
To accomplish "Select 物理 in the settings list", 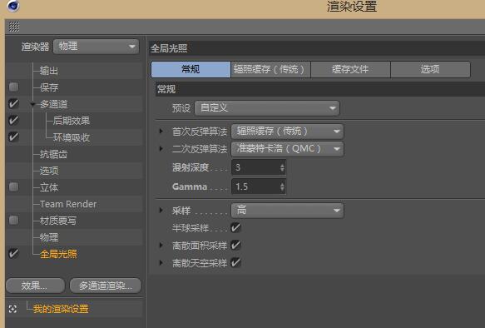I will click(49, 237).
